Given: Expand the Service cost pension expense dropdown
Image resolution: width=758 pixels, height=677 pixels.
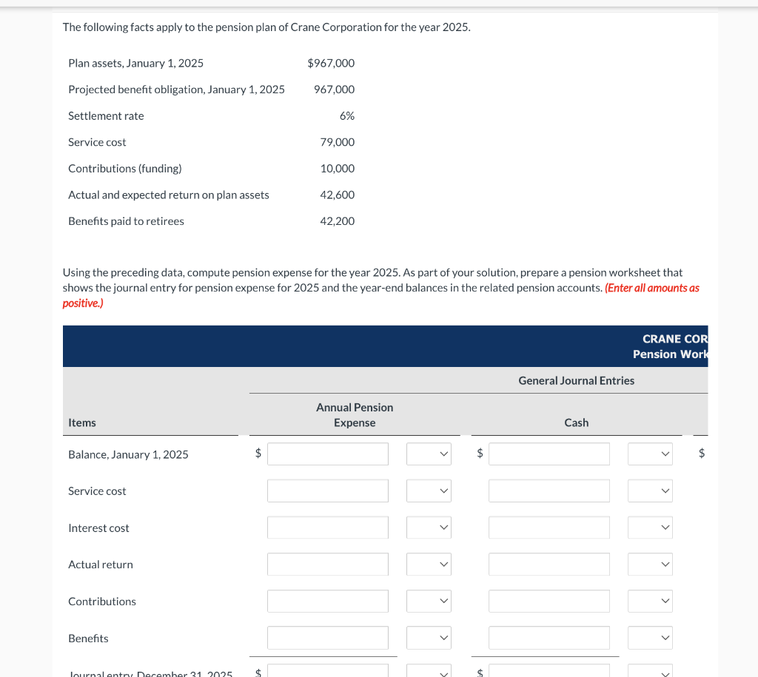Looking at the screenshot, I should coord(429,491).
